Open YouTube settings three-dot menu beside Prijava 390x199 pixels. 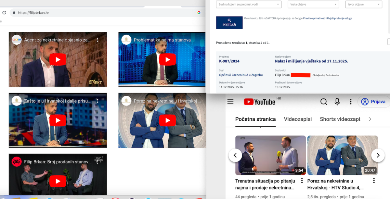tap(351, 102)
